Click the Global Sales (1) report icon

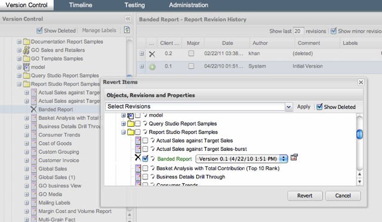click(x=34, y=177)
